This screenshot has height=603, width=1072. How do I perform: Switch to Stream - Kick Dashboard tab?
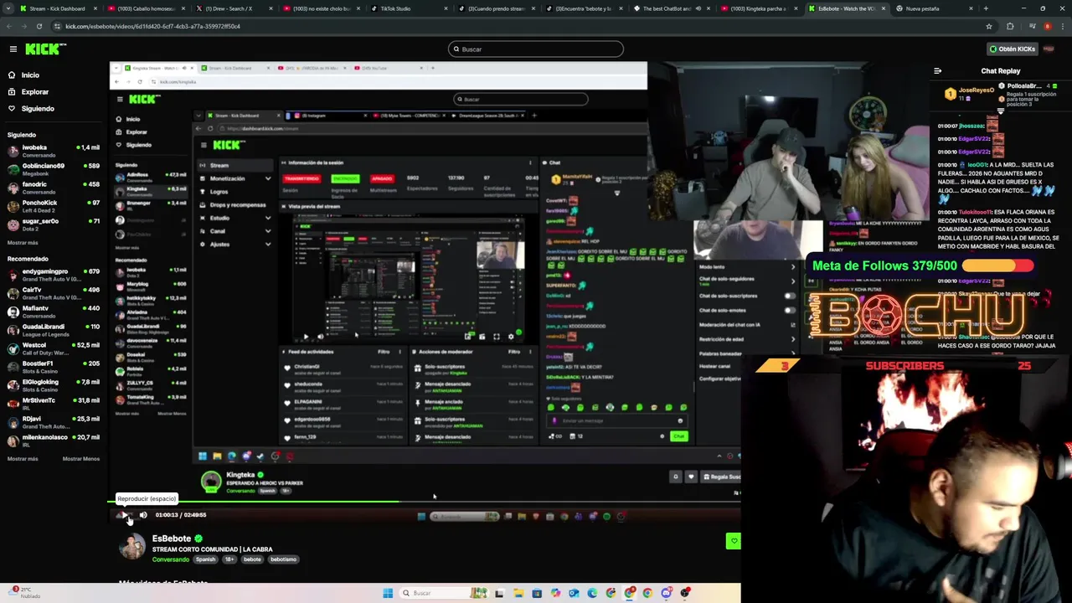pos(57,8)
